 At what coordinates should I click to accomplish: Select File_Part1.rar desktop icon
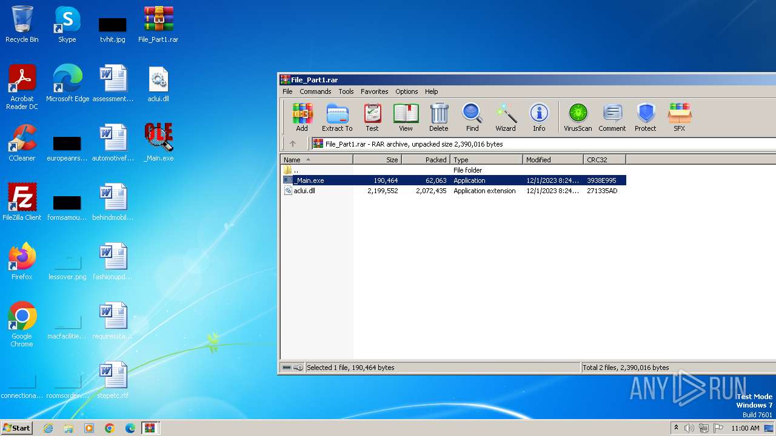pos(158,24)
